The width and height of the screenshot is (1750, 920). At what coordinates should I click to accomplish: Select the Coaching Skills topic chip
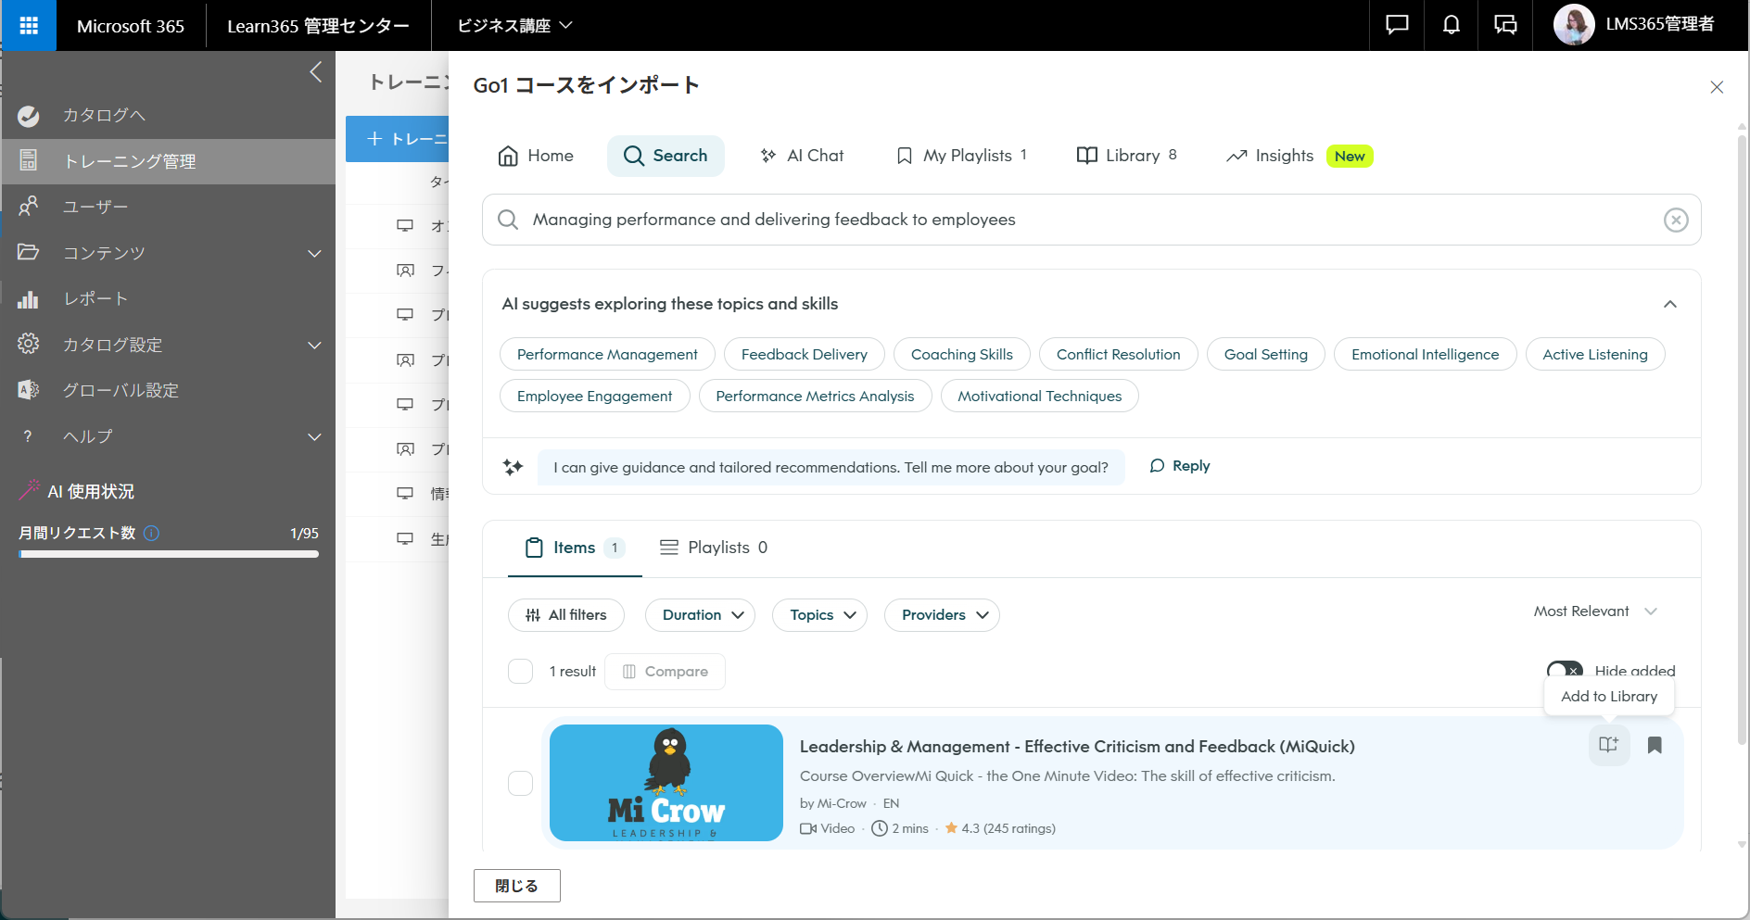(962, 354)
